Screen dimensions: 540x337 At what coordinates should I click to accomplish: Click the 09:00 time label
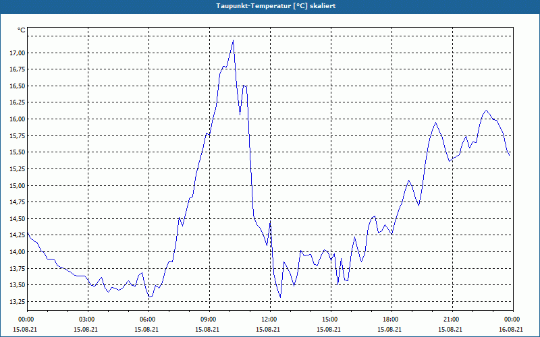(208, 319)
